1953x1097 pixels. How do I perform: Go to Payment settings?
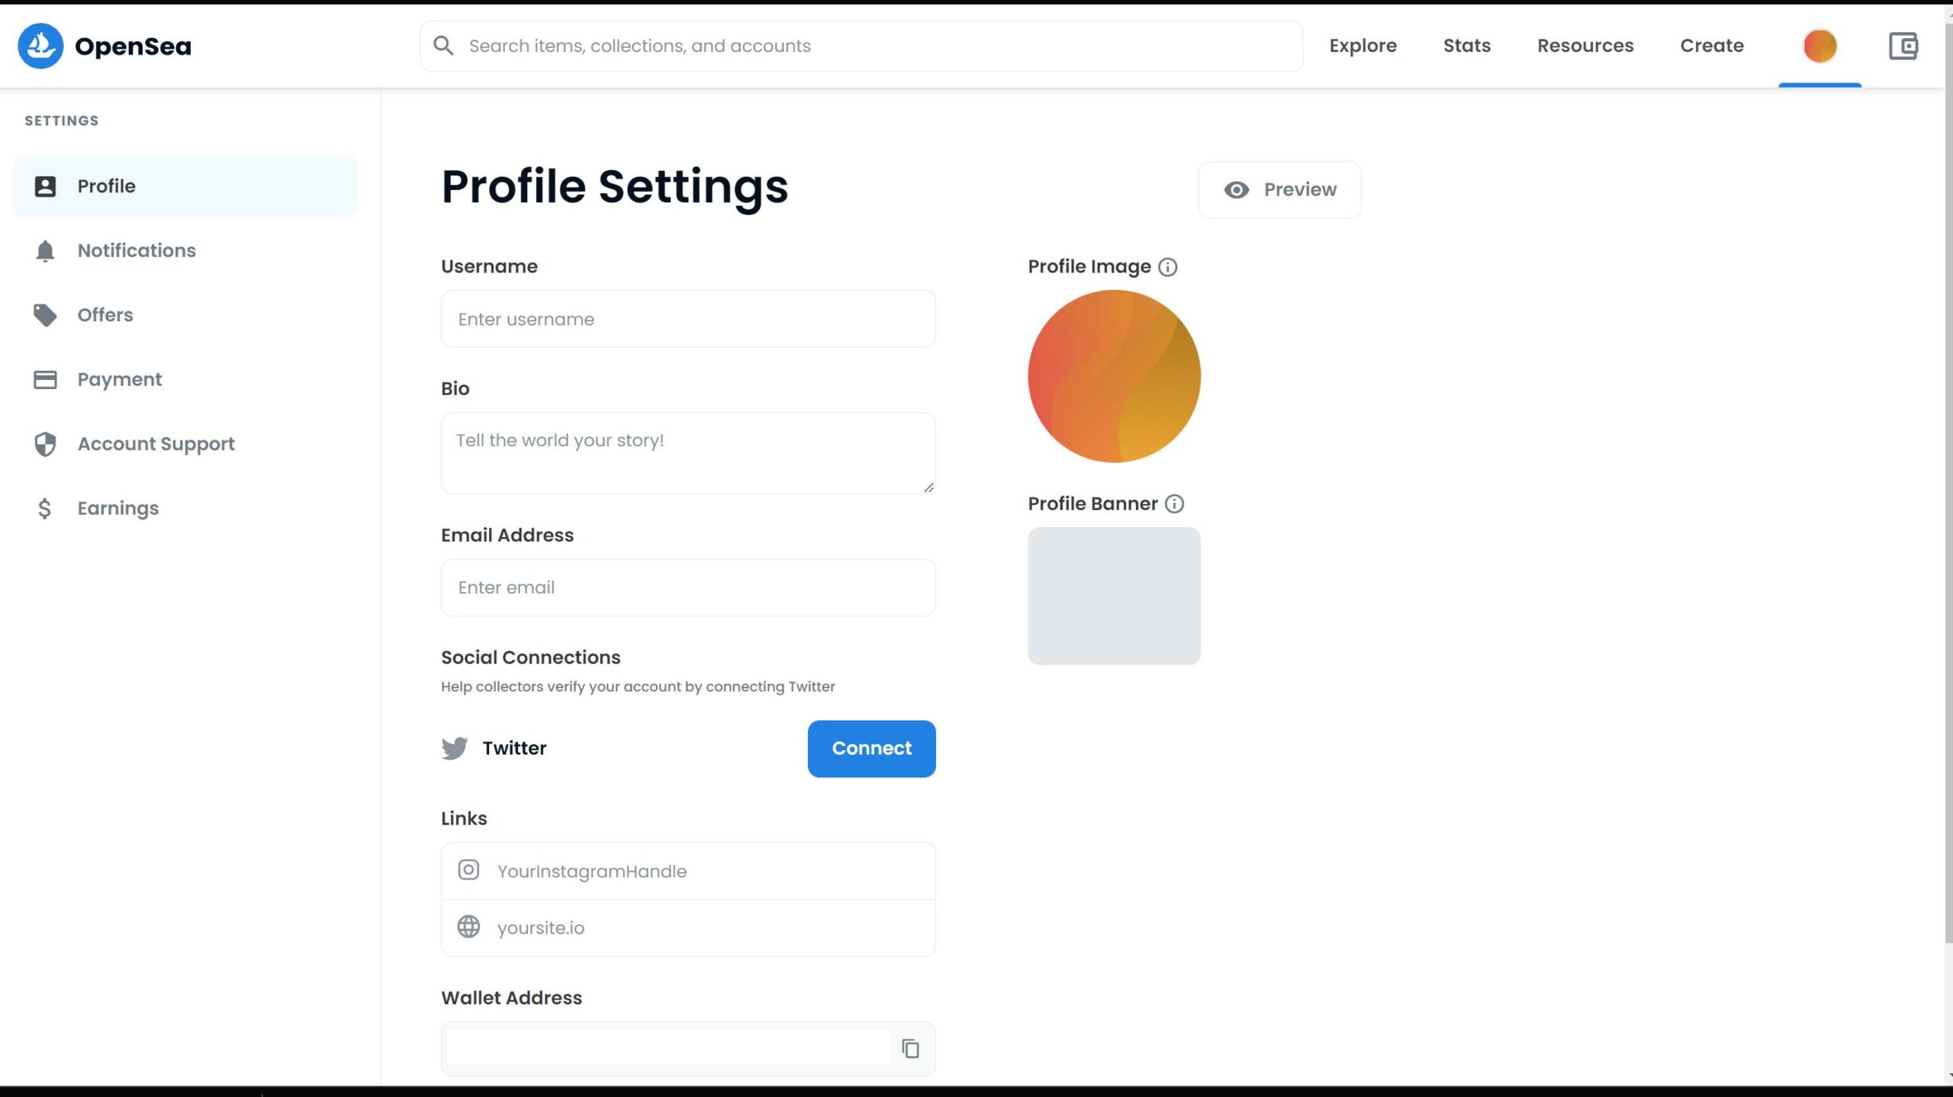point(119,379)
